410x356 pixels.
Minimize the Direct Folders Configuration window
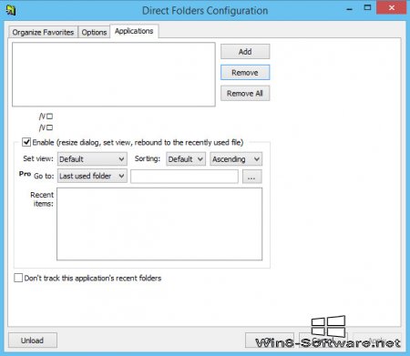coord(350,9)
